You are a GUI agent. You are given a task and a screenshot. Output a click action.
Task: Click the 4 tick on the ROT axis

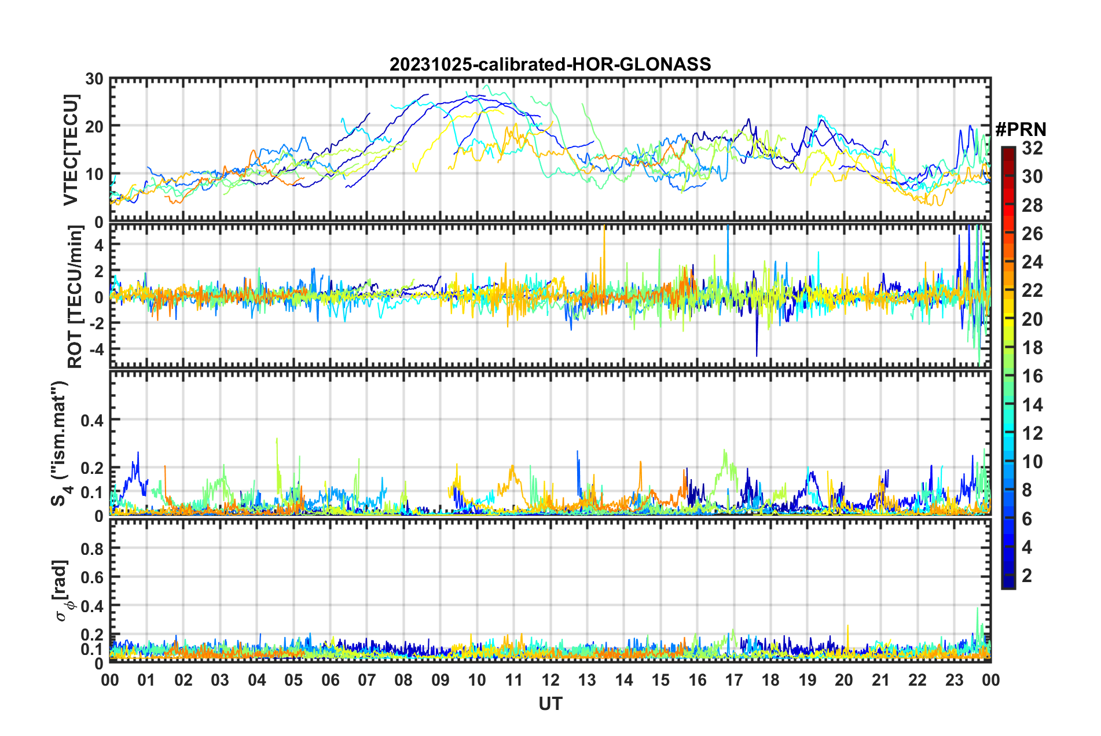[99, 245]
